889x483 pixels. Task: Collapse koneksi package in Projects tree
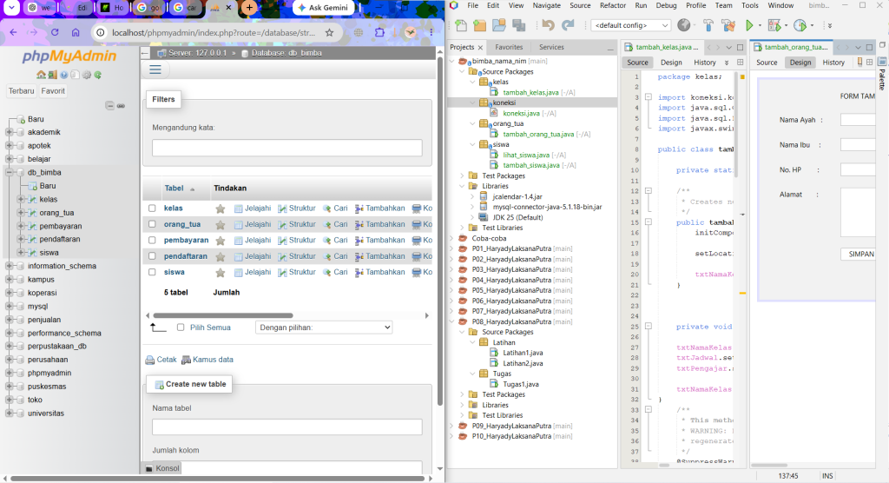pyautogui.click(x=472, y=103)
